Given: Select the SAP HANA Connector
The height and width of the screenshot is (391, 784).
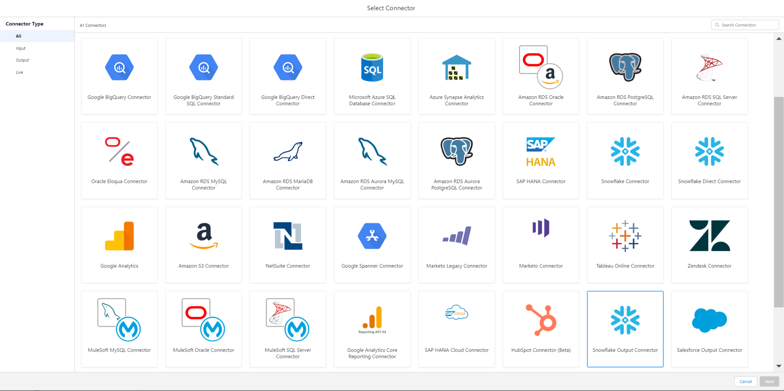Looking at the screenshot, I should (541, 161).
